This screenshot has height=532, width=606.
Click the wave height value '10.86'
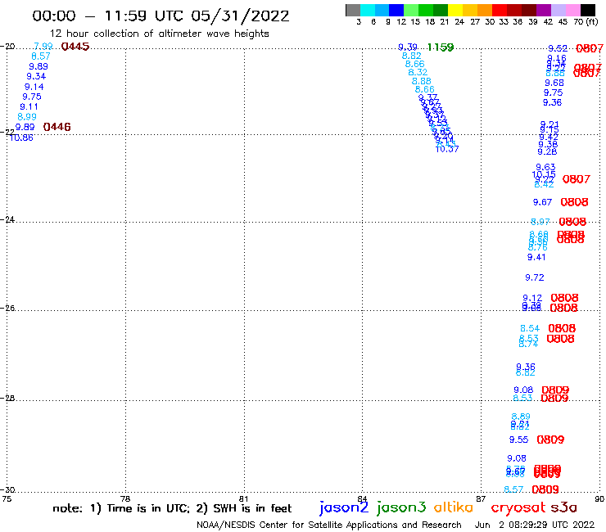pyautogui.click(x=21, y=138)
